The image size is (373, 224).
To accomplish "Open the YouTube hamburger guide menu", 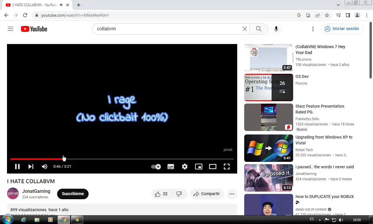I will pos(10,29).
